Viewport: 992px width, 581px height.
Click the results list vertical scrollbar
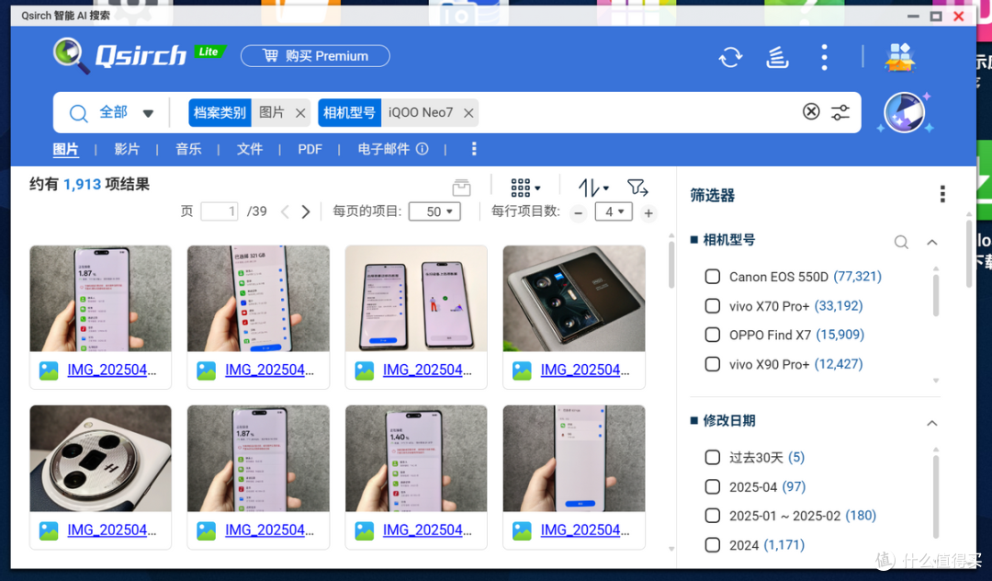point(671,265)
